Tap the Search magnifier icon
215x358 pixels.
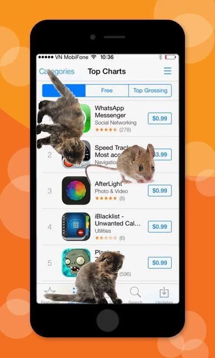click(x=135, y=292)
